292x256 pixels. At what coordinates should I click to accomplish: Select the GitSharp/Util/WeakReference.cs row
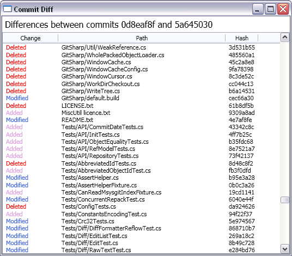(x=141, y=47)
